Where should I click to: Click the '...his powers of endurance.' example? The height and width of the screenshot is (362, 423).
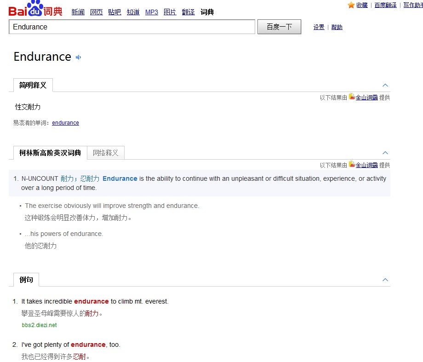(64, 234)
